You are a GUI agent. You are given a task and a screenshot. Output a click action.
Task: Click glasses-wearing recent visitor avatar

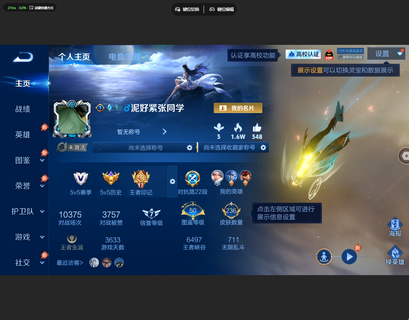point(107,263)
